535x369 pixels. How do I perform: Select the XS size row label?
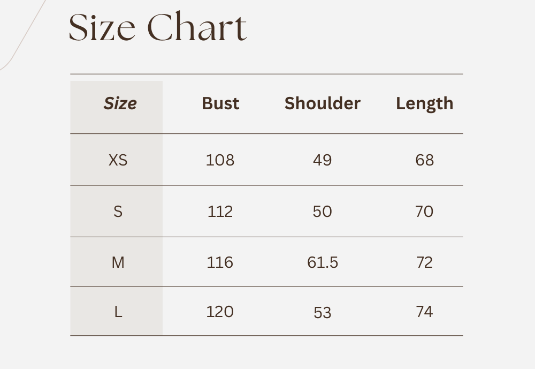tap(118, 160)
